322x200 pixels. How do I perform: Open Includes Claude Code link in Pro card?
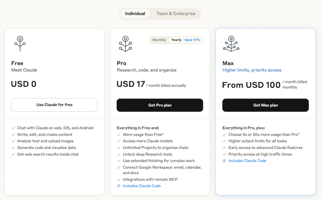point(142,186)
